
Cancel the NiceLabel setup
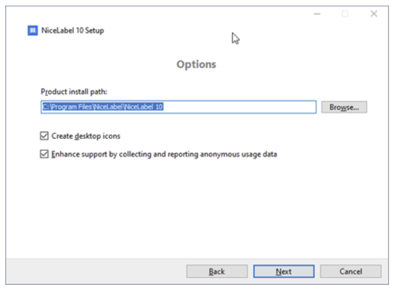(351, 272)
